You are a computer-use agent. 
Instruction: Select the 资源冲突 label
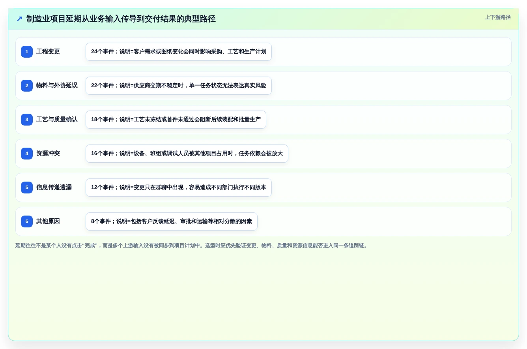48,154
